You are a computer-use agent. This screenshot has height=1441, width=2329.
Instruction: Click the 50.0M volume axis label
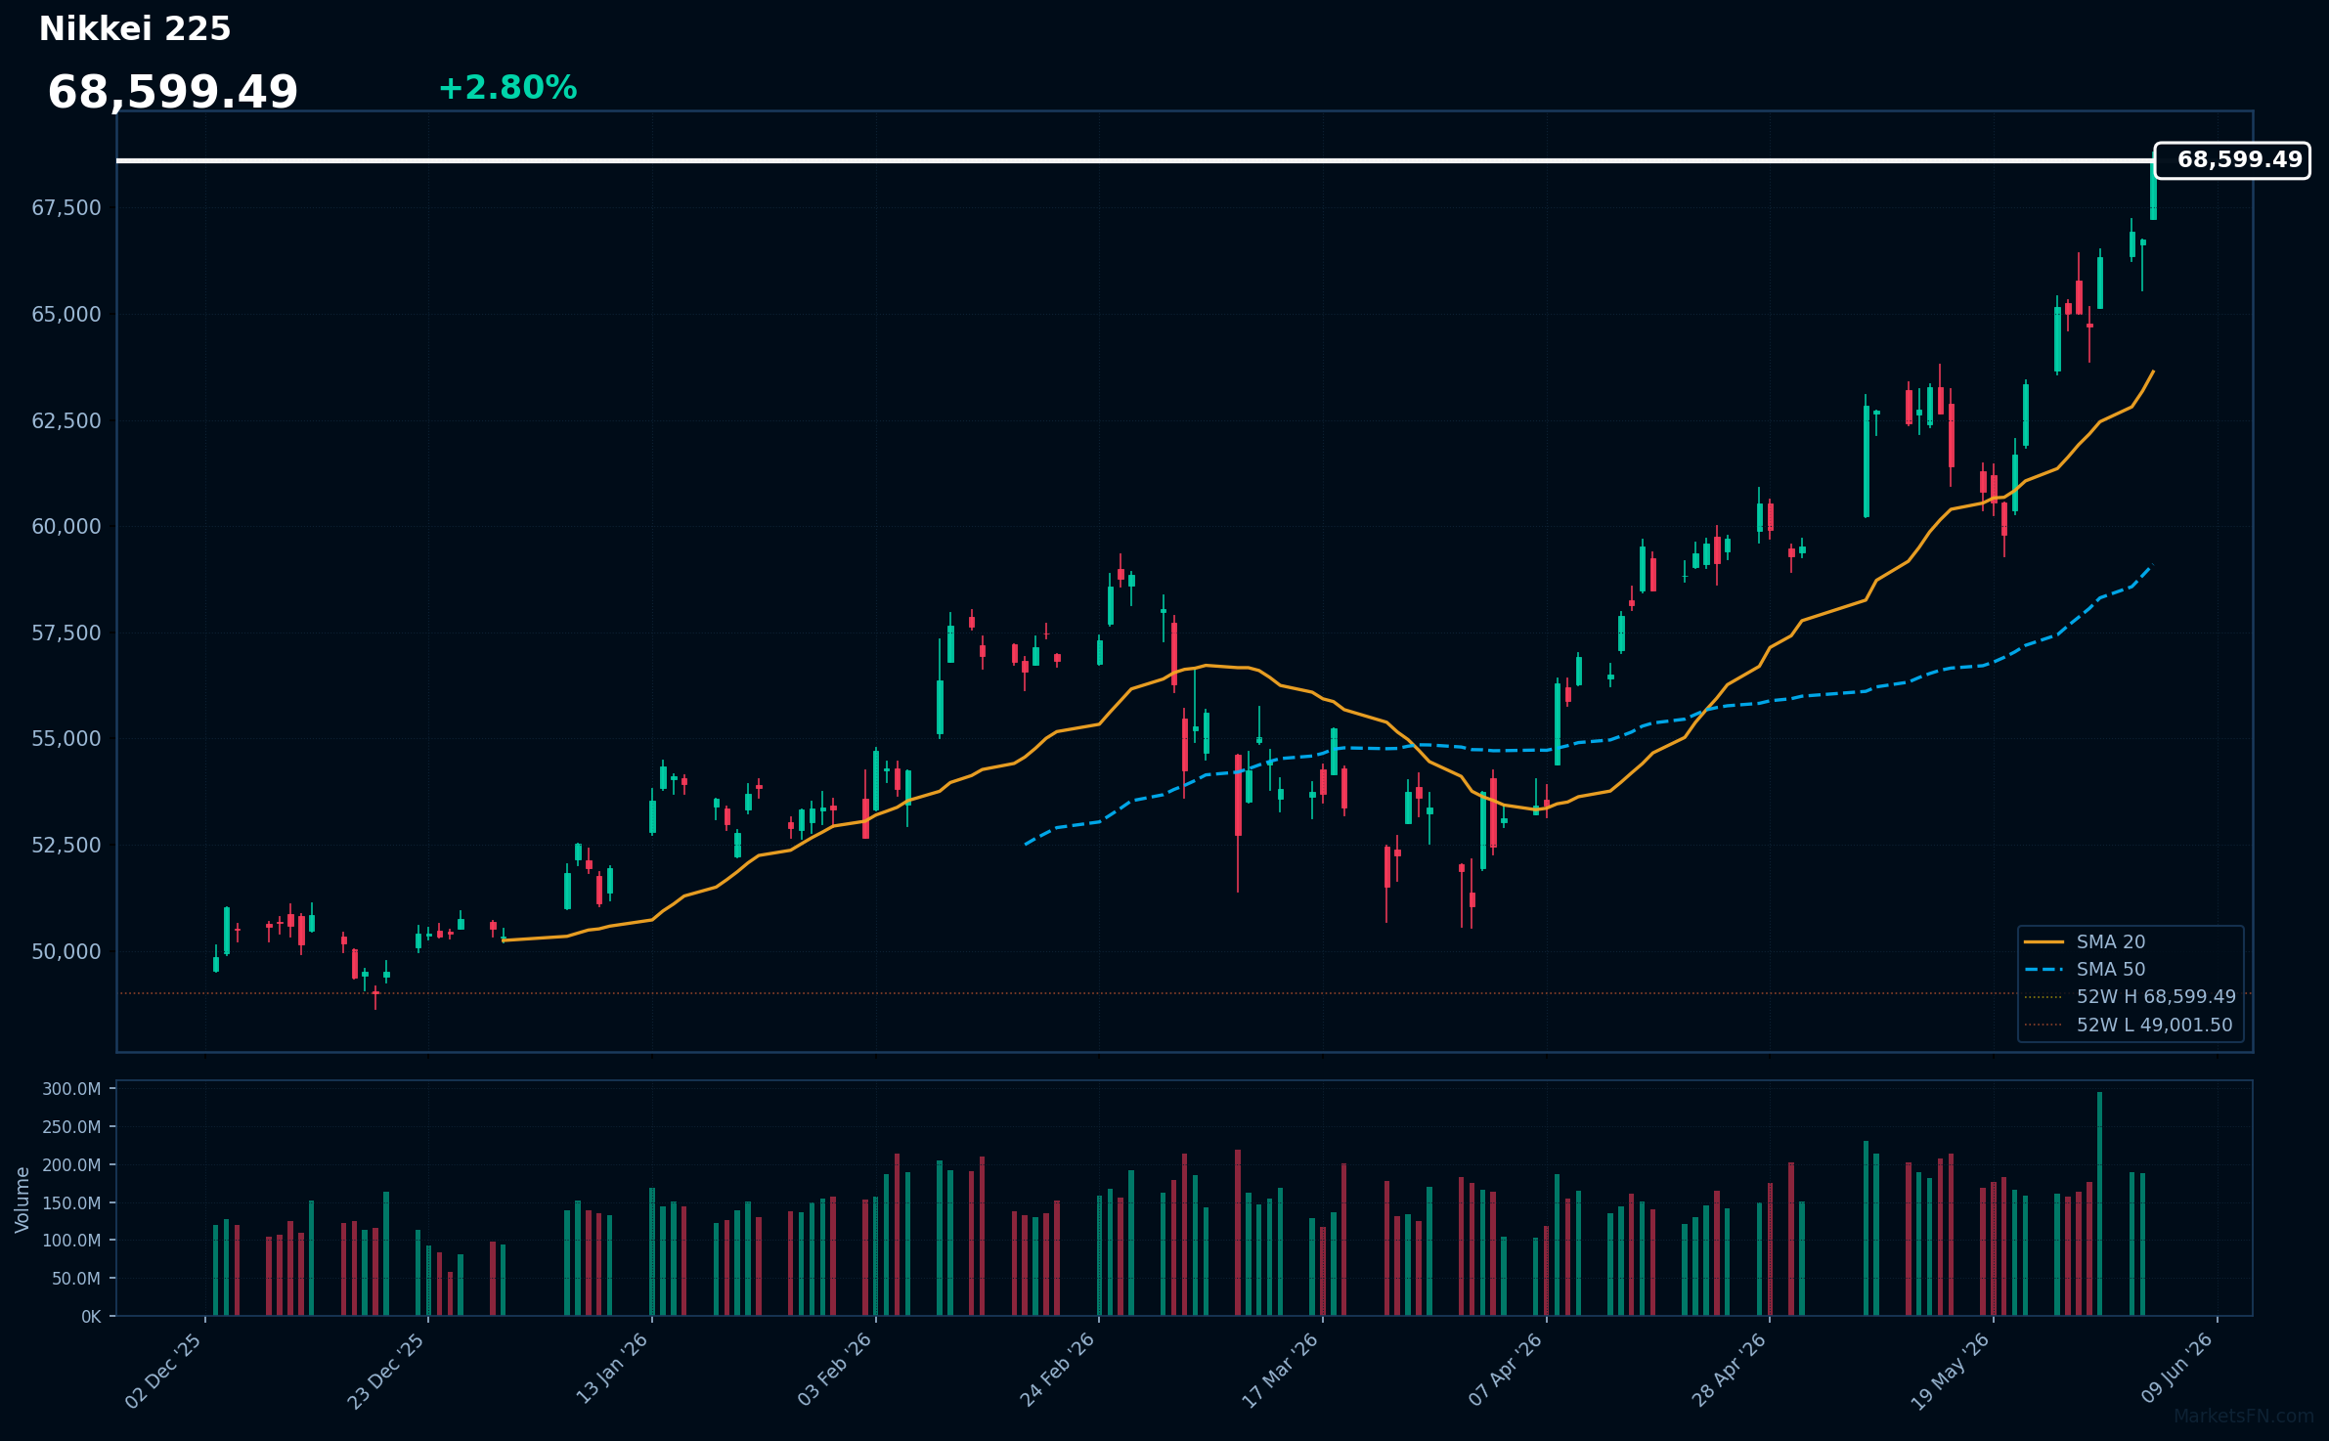click(x=75, y=1279)
